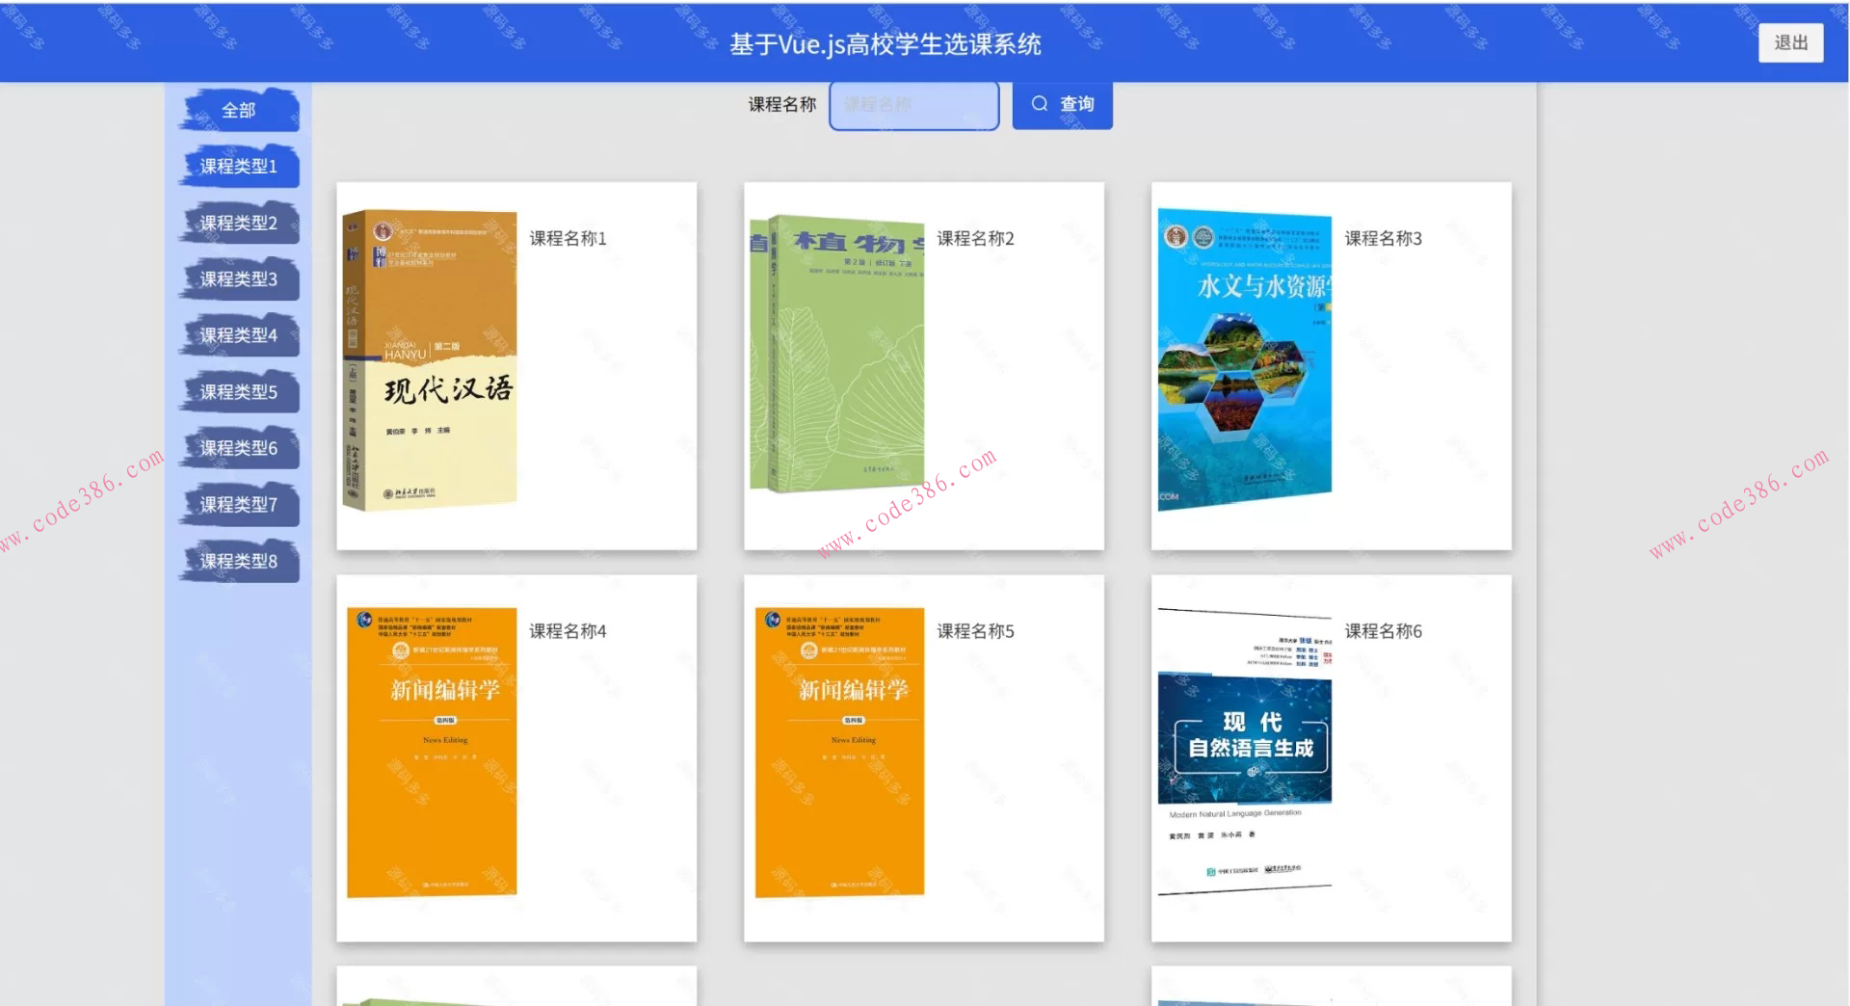Screen dimensions: 1850x1006
Task: Open 新闻编辑学 cover beside 课程名称5
Action: click(839, 753)
